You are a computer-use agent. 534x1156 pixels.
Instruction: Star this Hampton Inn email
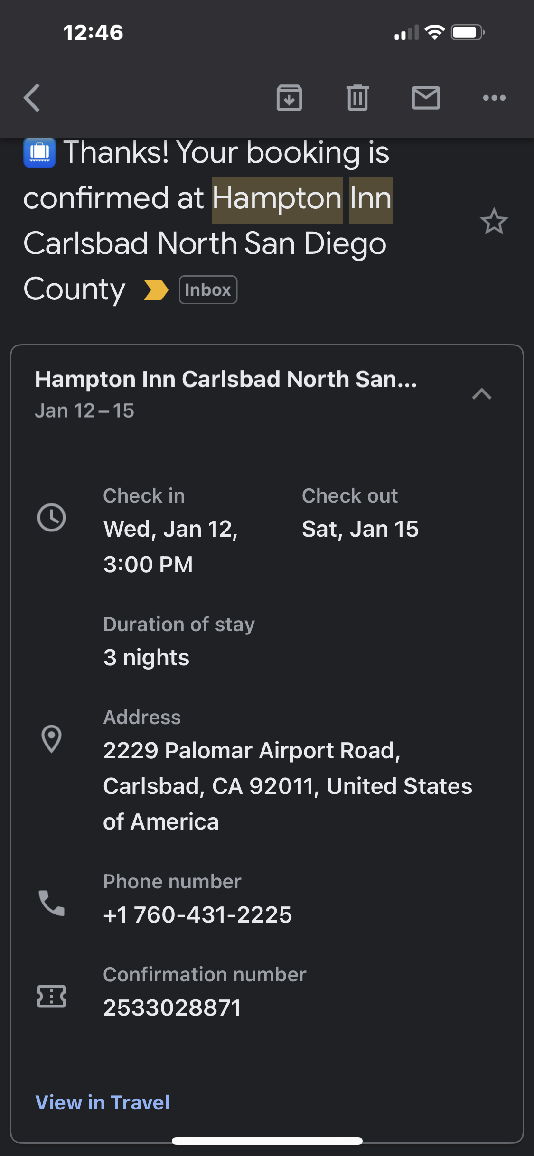[494, 221]
